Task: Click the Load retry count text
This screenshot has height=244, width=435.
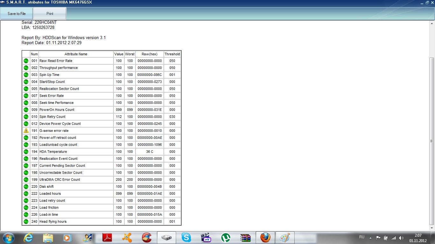Action: tap(52, 200)
